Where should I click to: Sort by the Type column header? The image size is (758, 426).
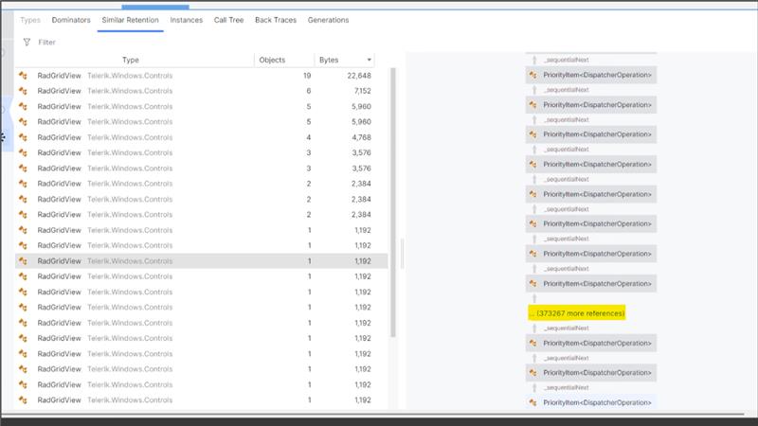130,61
